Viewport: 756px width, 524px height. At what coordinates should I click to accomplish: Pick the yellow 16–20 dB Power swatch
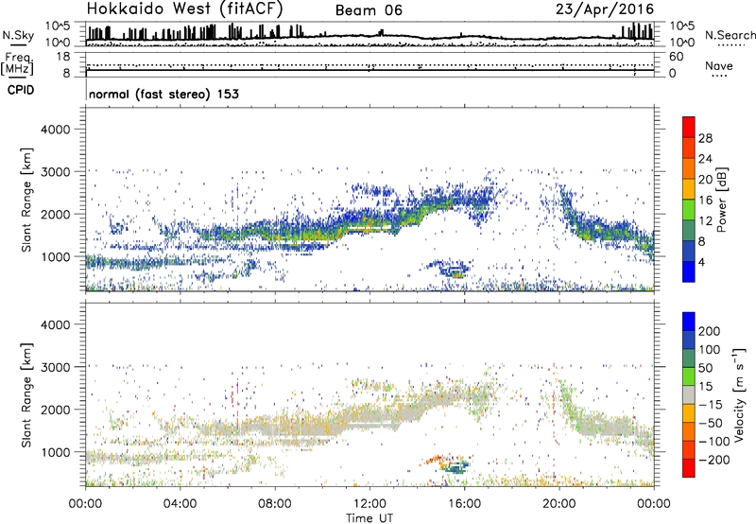coord(689,188)
